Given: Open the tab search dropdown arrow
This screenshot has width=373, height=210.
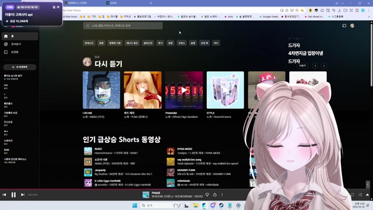Looking at the screenshot, I should pos(343,3).
